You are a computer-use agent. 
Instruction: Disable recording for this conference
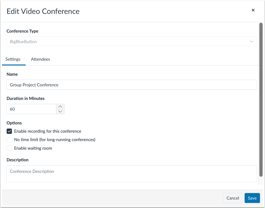coord(9,131)
